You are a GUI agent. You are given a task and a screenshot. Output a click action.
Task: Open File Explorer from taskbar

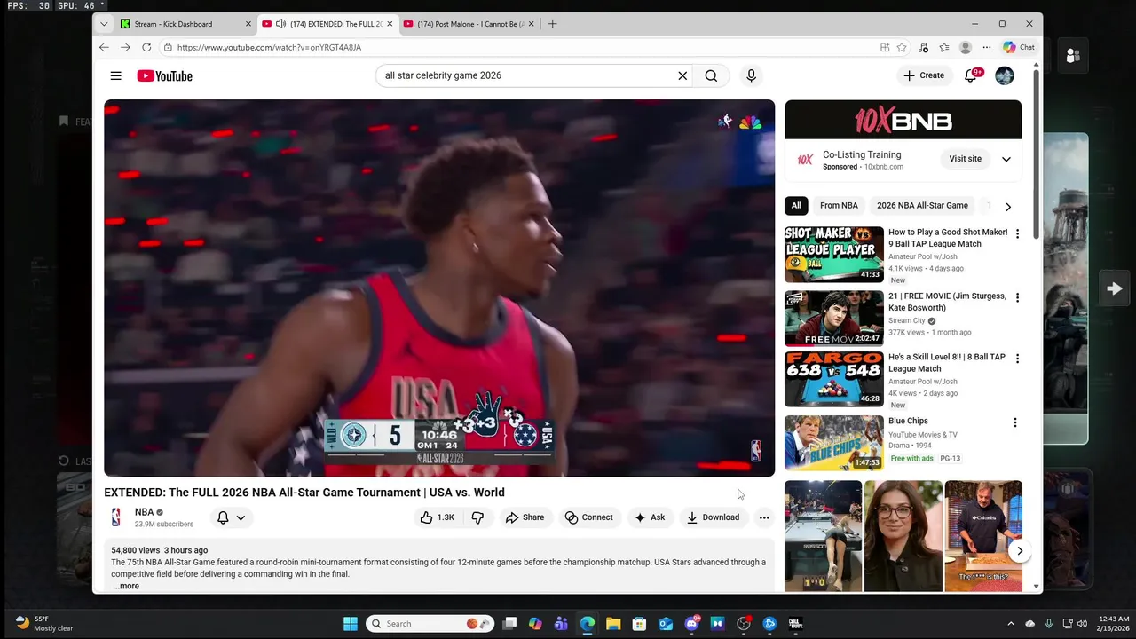pos(613,624)
